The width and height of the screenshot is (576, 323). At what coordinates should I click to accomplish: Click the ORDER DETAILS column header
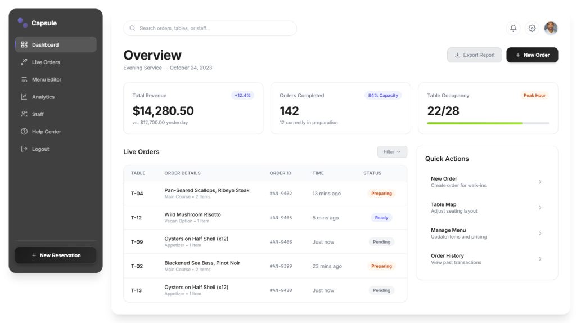[x=183, y=173]
